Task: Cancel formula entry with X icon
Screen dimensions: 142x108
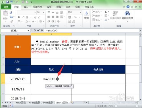Action: 35,30
